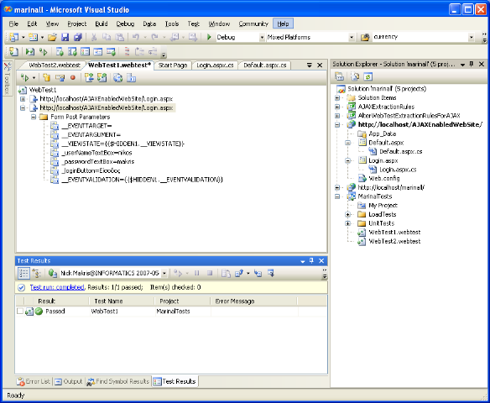Viewport: 490px width, 403px height.
Task: Switch to the WebTest2.webtest tab
Action: point(55,65)
